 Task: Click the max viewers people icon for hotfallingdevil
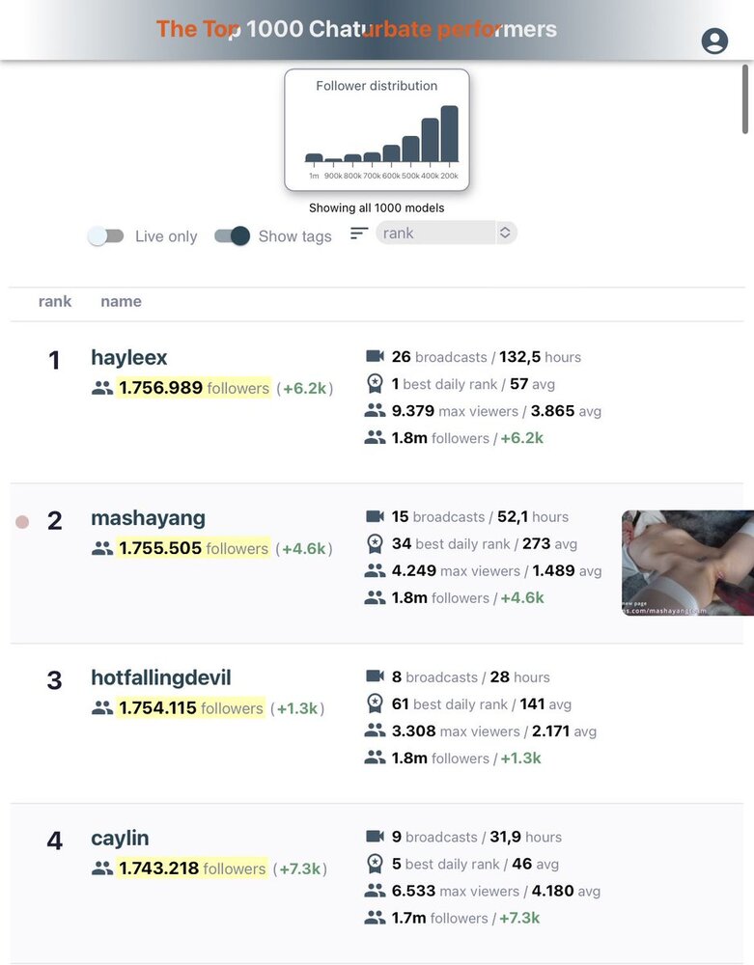(x=375, y=731)
